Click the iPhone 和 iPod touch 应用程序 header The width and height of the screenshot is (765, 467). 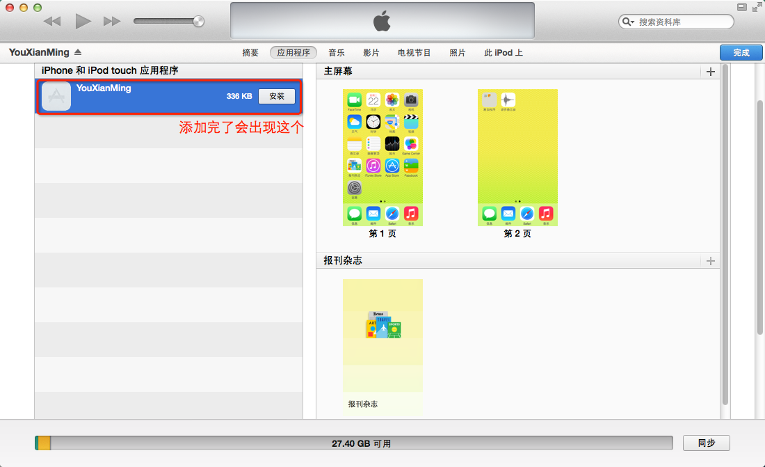click(x=110, y=70)
